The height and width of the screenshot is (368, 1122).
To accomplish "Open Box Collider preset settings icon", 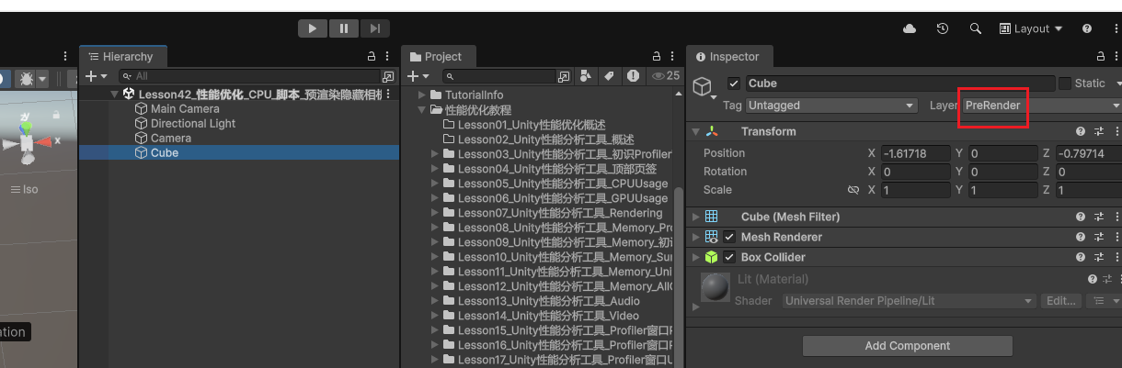I will click(x=1098, y=257).
